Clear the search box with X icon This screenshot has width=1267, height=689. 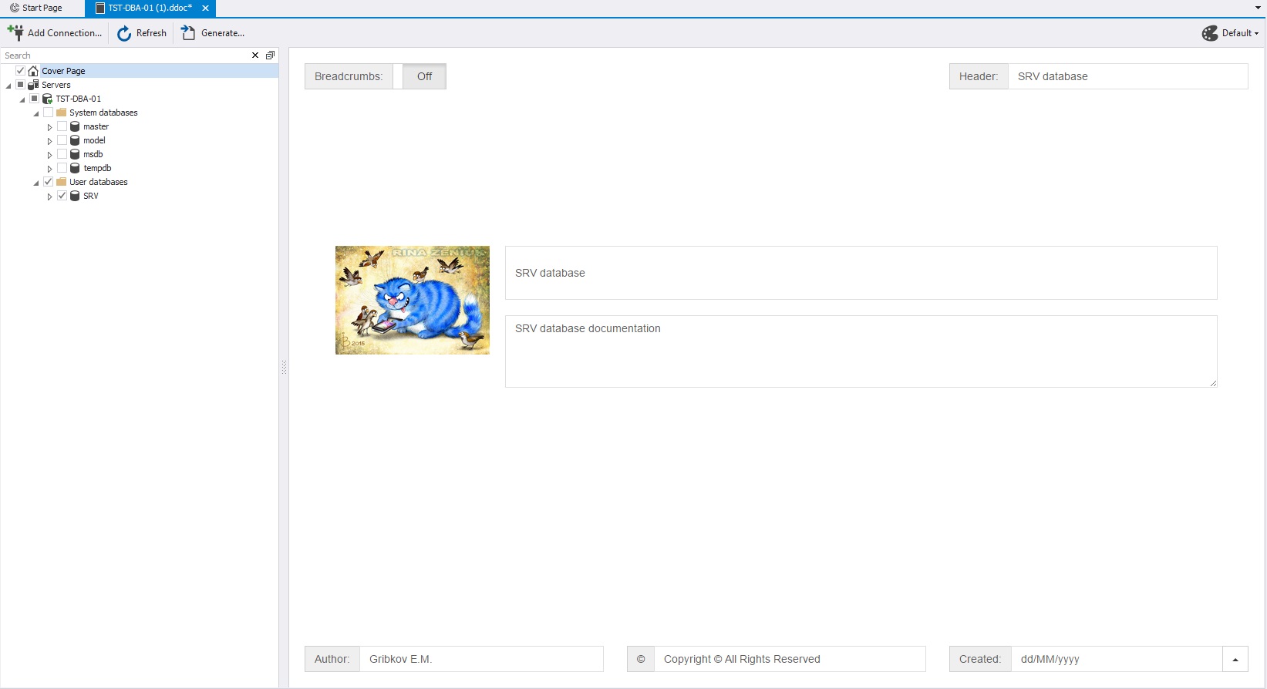pos(255,55)
